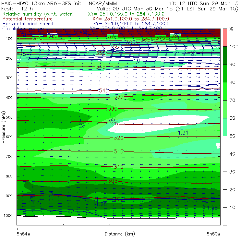Click the darkest green 90–100% colorbar segment
Screen dimensions: 240x240
pyautogui.click(x=225, y=55)
